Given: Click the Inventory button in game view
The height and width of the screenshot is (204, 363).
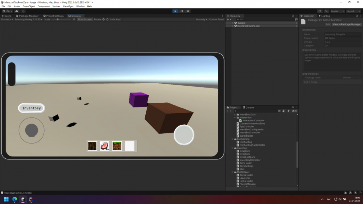Looking at the screenshot, I should [x=31, y=108].
